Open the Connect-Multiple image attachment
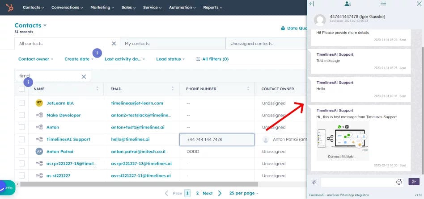Viewport: 424px width, 199px height. point(342,141)
